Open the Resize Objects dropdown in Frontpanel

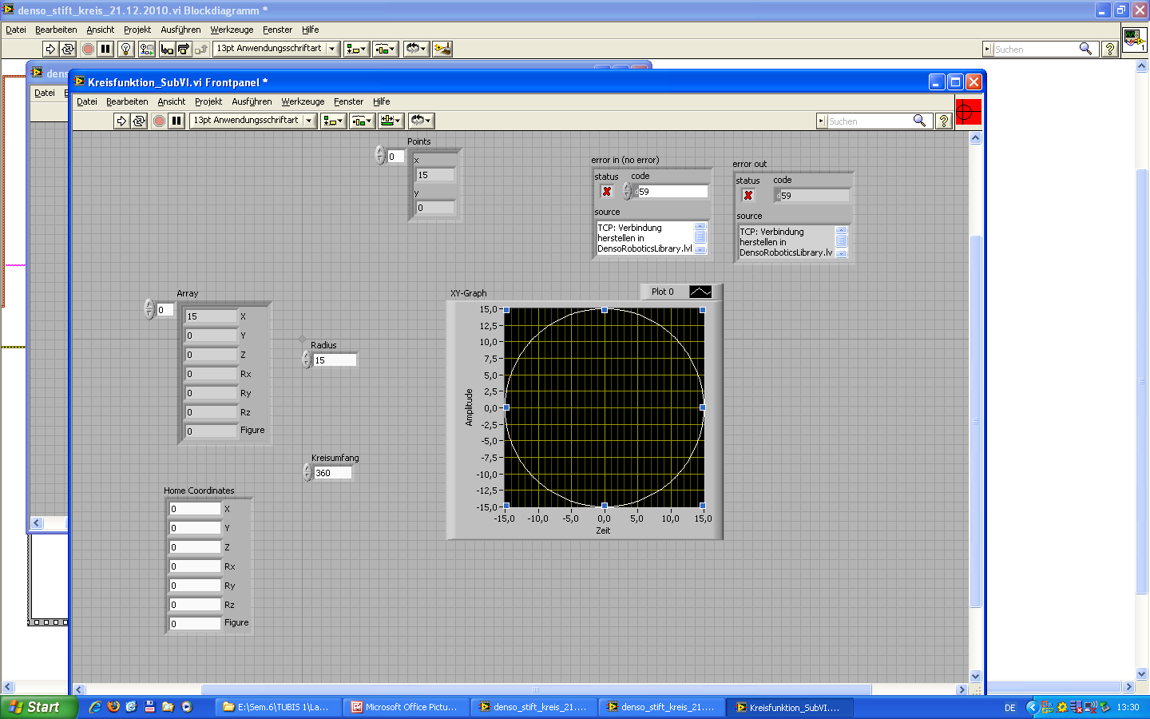391,121
